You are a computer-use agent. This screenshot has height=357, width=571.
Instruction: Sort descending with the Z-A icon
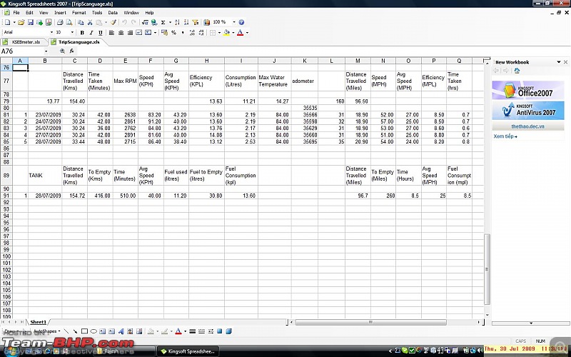tap(186, 23)
